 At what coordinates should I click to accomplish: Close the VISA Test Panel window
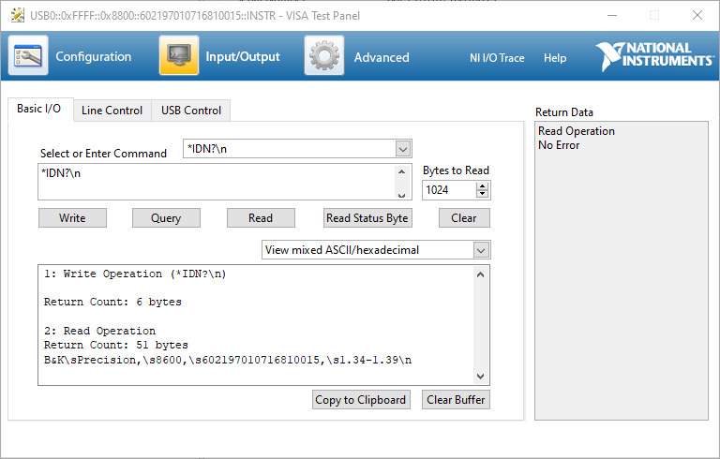(x=697, y=15)
